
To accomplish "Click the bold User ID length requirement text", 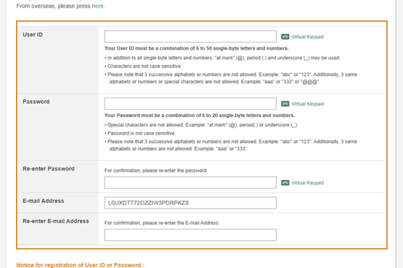I will 196,48.
